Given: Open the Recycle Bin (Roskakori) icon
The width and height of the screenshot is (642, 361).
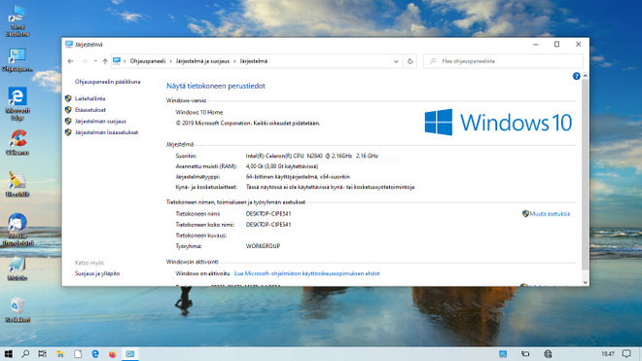Looking at the screenshot, I should [18, 310].
